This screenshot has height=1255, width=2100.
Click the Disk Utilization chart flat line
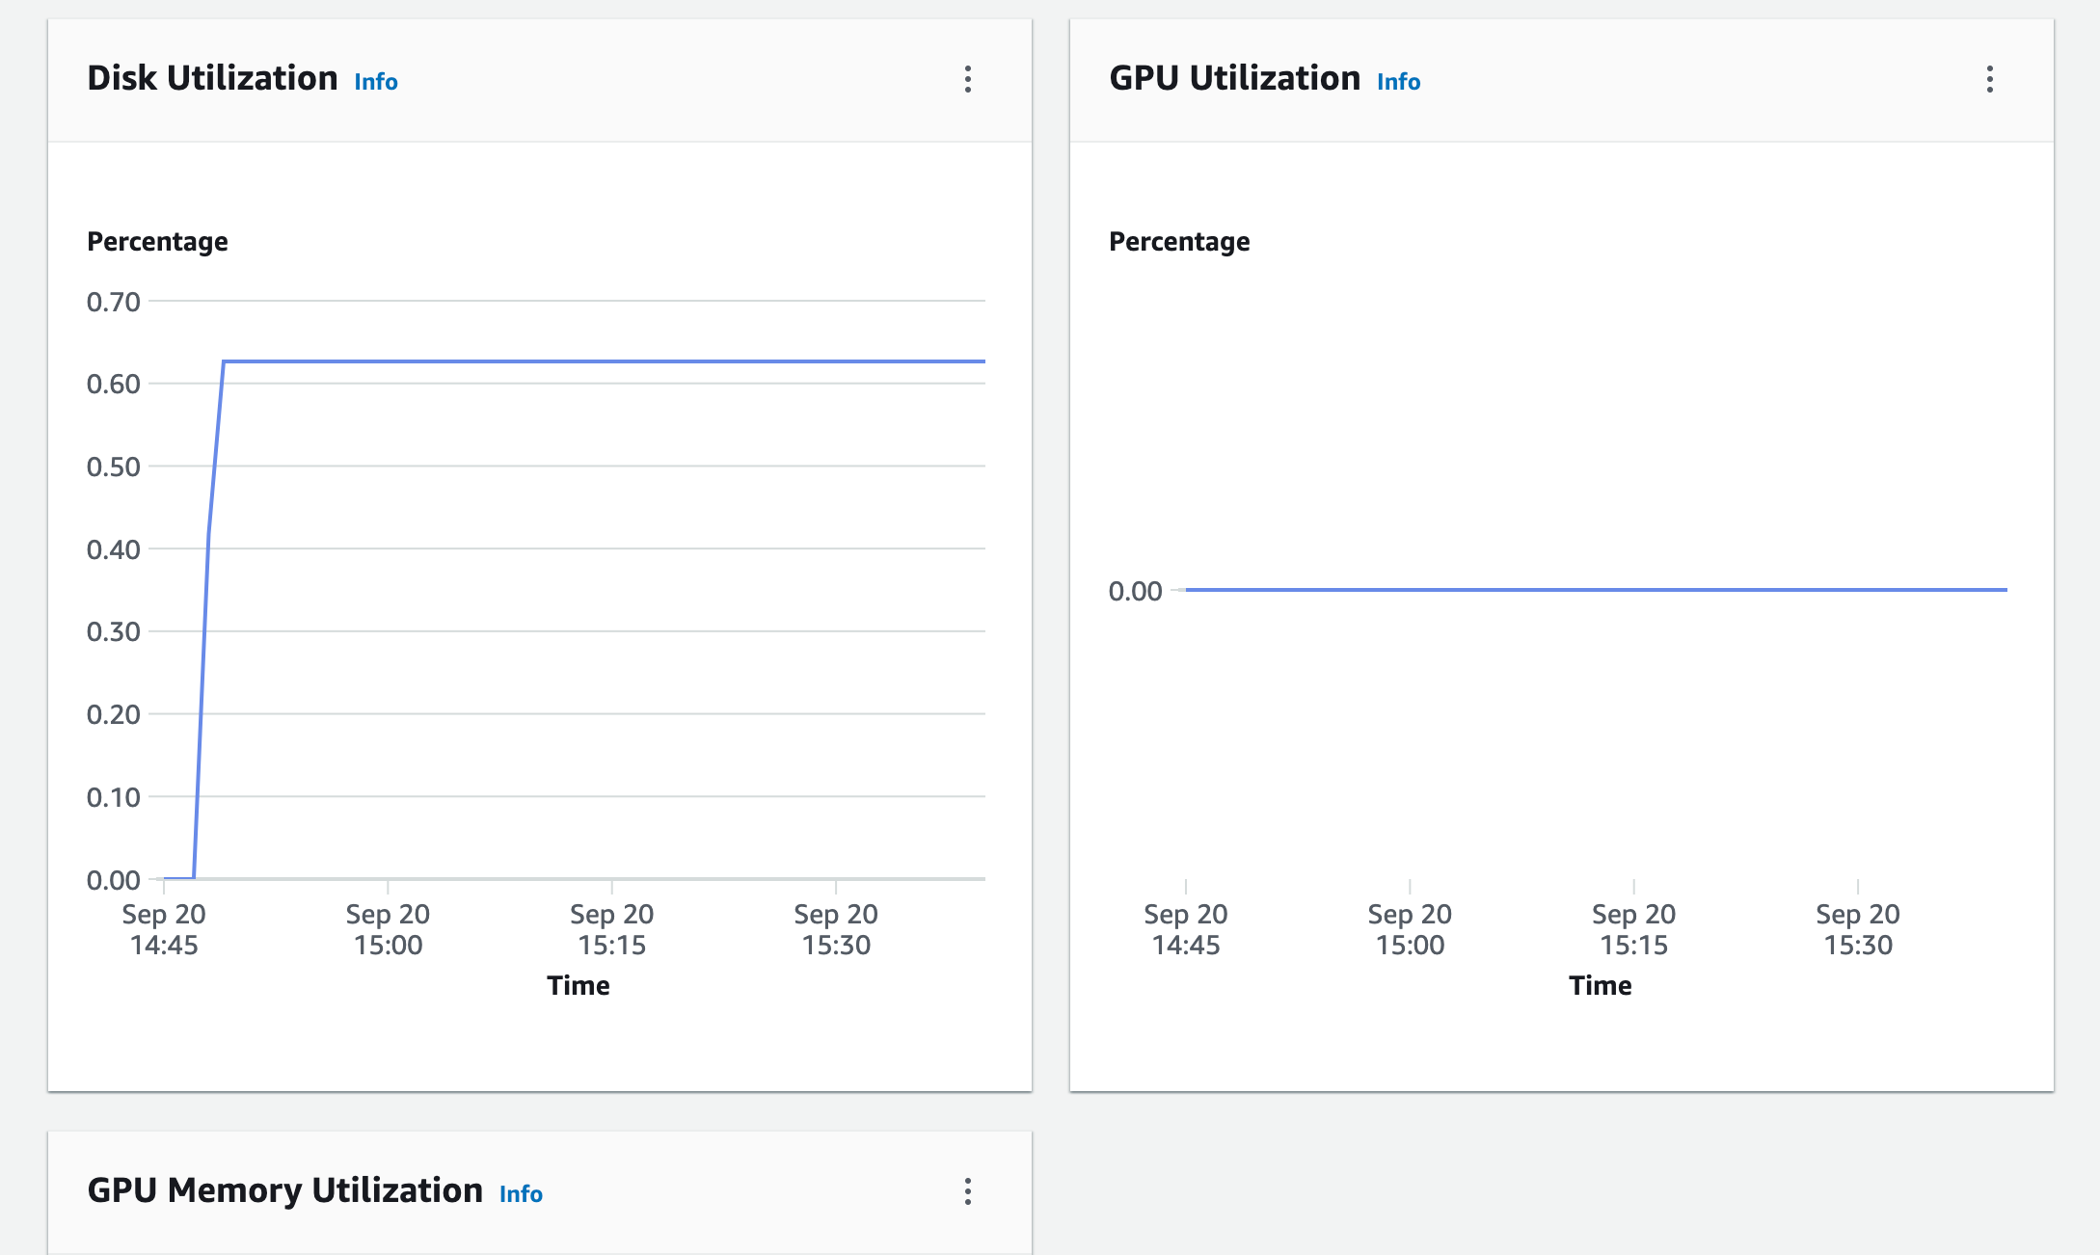point(598,361)
